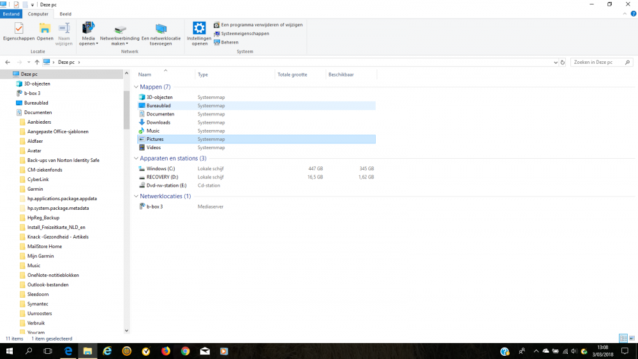The height and width of the screenshot is (359, 638).
Task: Expand the Netwerkverbinding maken dropdown
Action: (119, 41)
